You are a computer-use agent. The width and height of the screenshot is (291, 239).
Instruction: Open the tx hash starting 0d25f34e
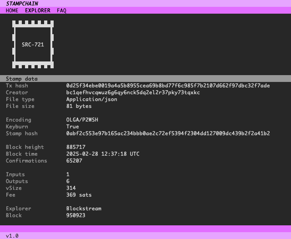168,86
